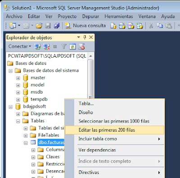This screenshot has width=180, height=178.
Task: Click the Save floppy disk icon
Action: [x=48, y=26]
